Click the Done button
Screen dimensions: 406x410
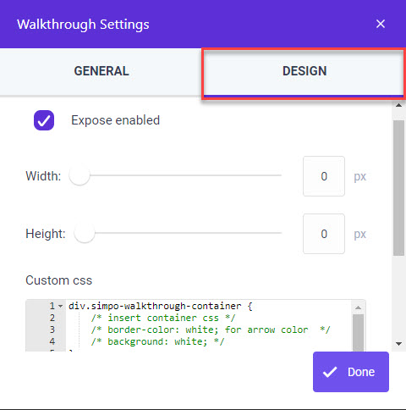(x=351, y=372)
